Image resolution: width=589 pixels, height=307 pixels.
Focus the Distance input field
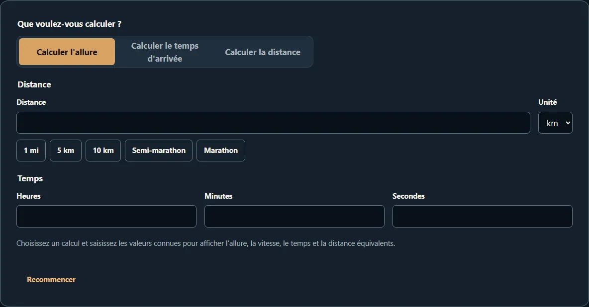[x=273, y=123]
